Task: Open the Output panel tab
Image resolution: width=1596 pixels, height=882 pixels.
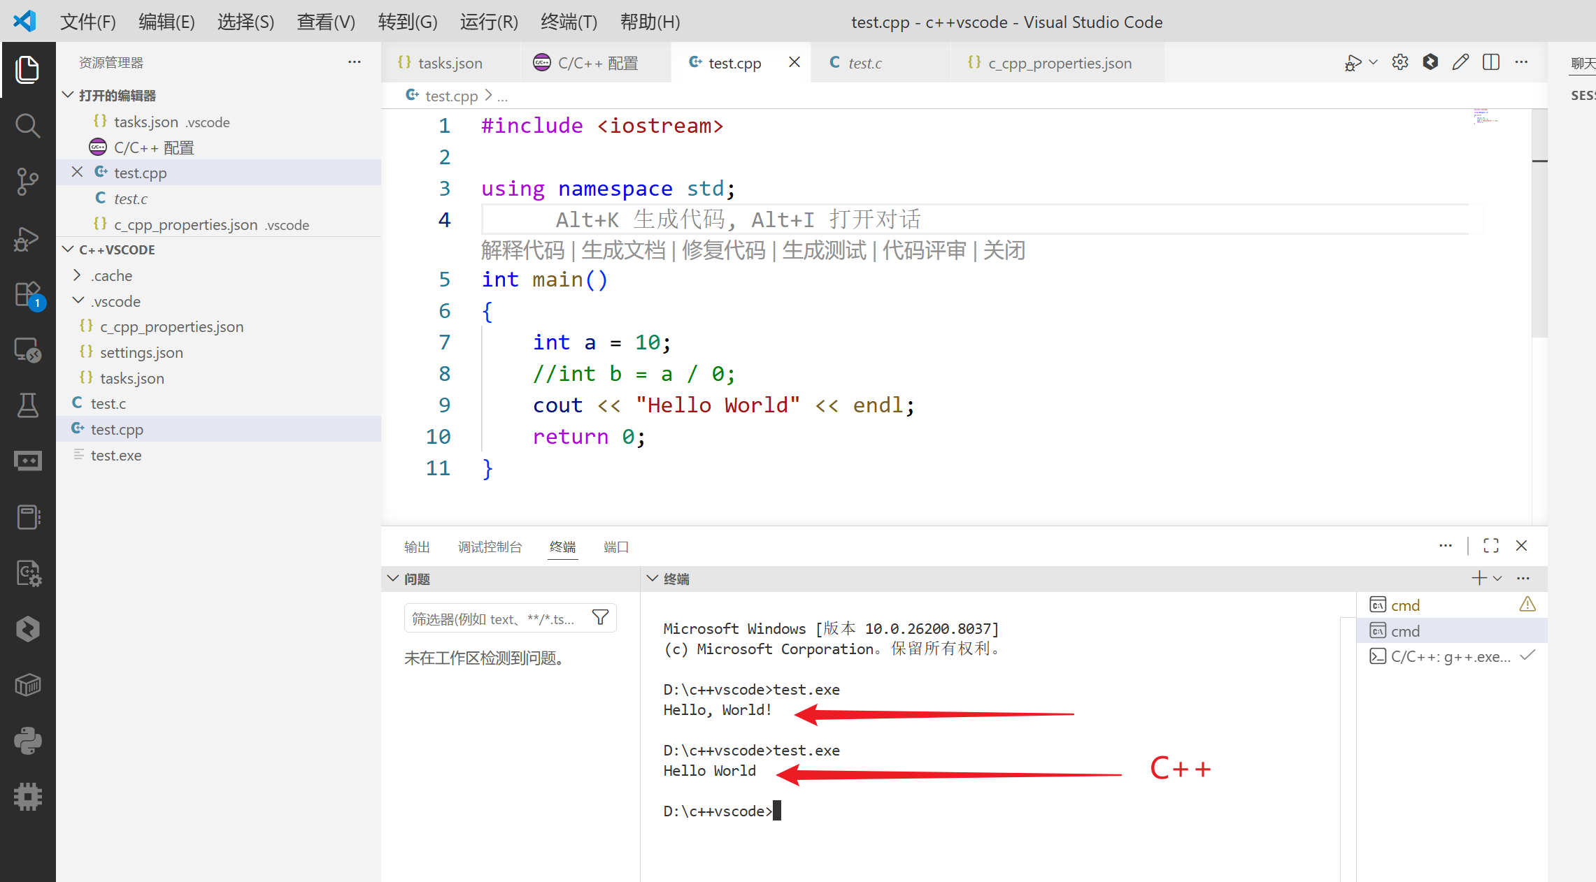Action: [x=417, y=547]
